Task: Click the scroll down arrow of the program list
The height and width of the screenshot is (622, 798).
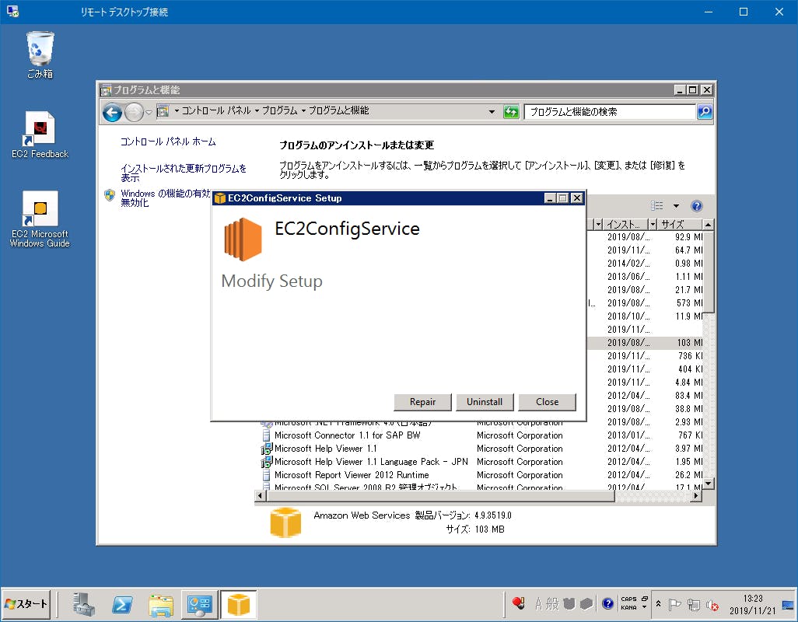Action: coord(709,484)
